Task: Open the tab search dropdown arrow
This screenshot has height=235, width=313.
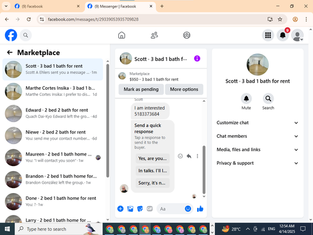Action: coord(6,6)
